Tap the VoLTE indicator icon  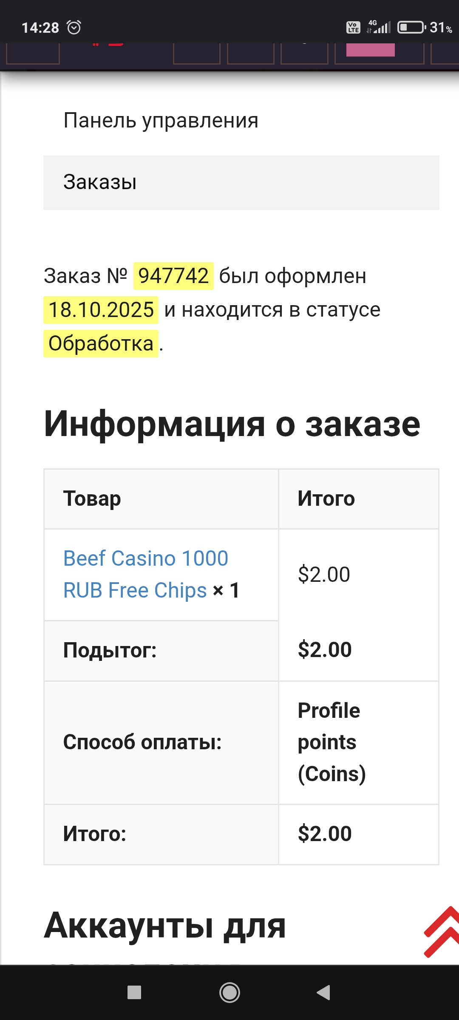click(353, 28)
